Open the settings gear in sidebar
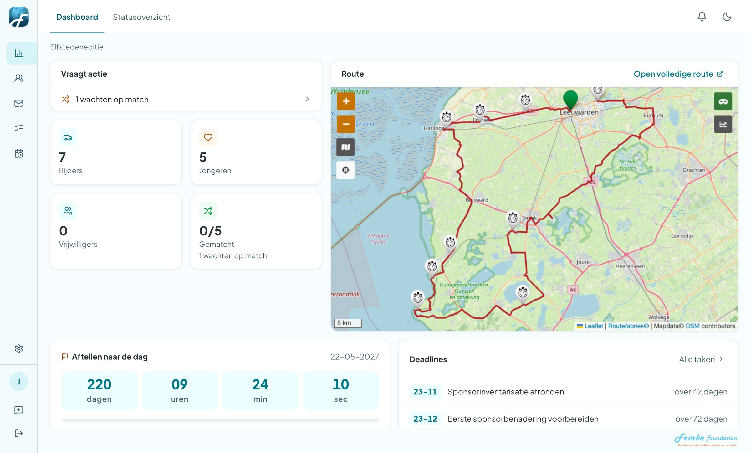The image size is (751, 453). coord(19,348)
